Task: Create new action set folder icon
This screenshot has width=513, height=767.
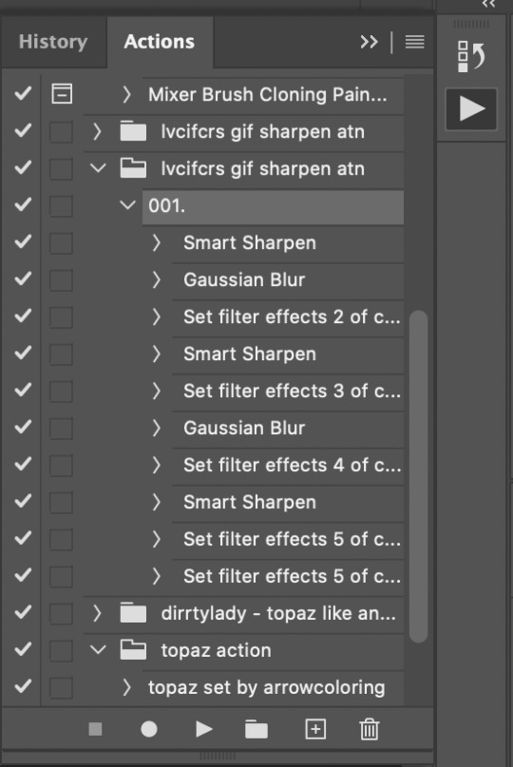Action: click(x=256, y=729)
